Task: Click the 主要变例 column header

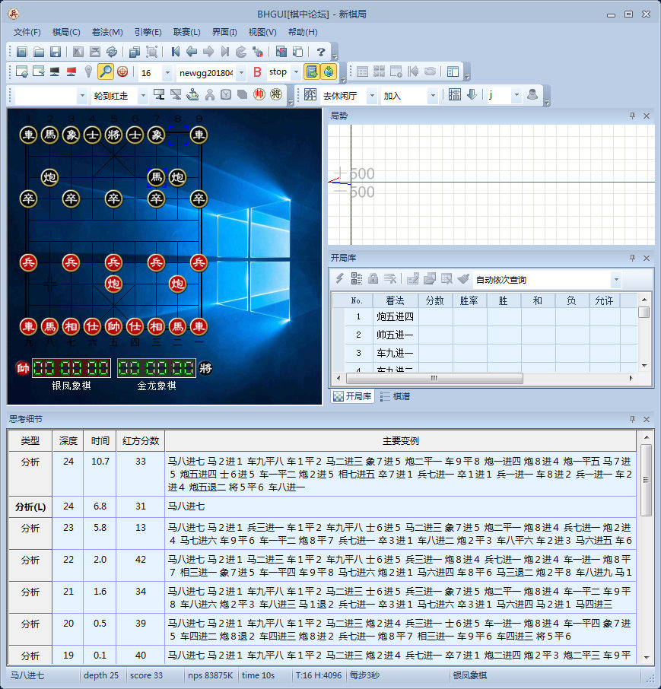Action: pyautogui.click(x=400, y=441)
